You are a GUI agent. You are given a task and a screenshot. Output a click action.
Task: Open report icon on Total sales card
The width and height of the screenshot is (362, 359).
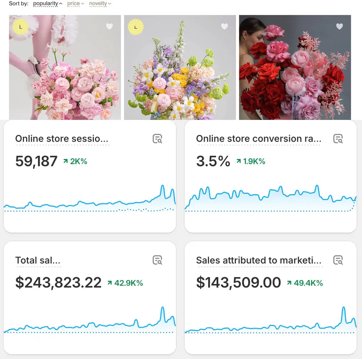(x=157, y=260)
